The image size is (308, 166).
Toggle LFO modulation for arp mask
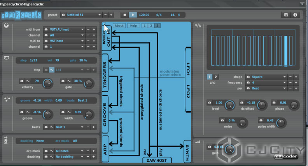52,151
